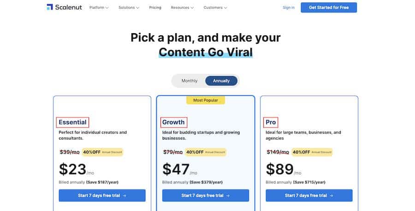Select the Annually billing option
415x211 pixels.
point(221,81)
